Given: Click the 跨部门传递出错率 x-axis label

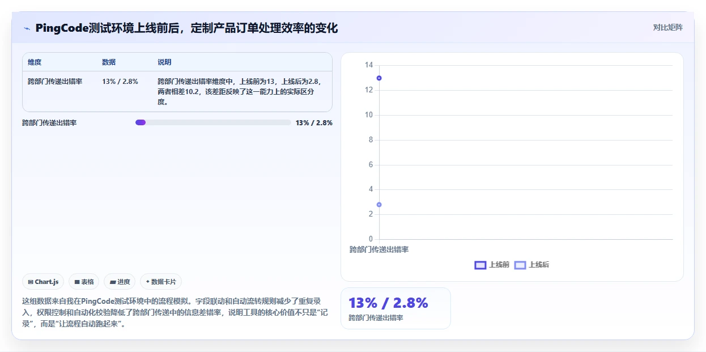Looking at the screenshot, I should coord(379,249).
